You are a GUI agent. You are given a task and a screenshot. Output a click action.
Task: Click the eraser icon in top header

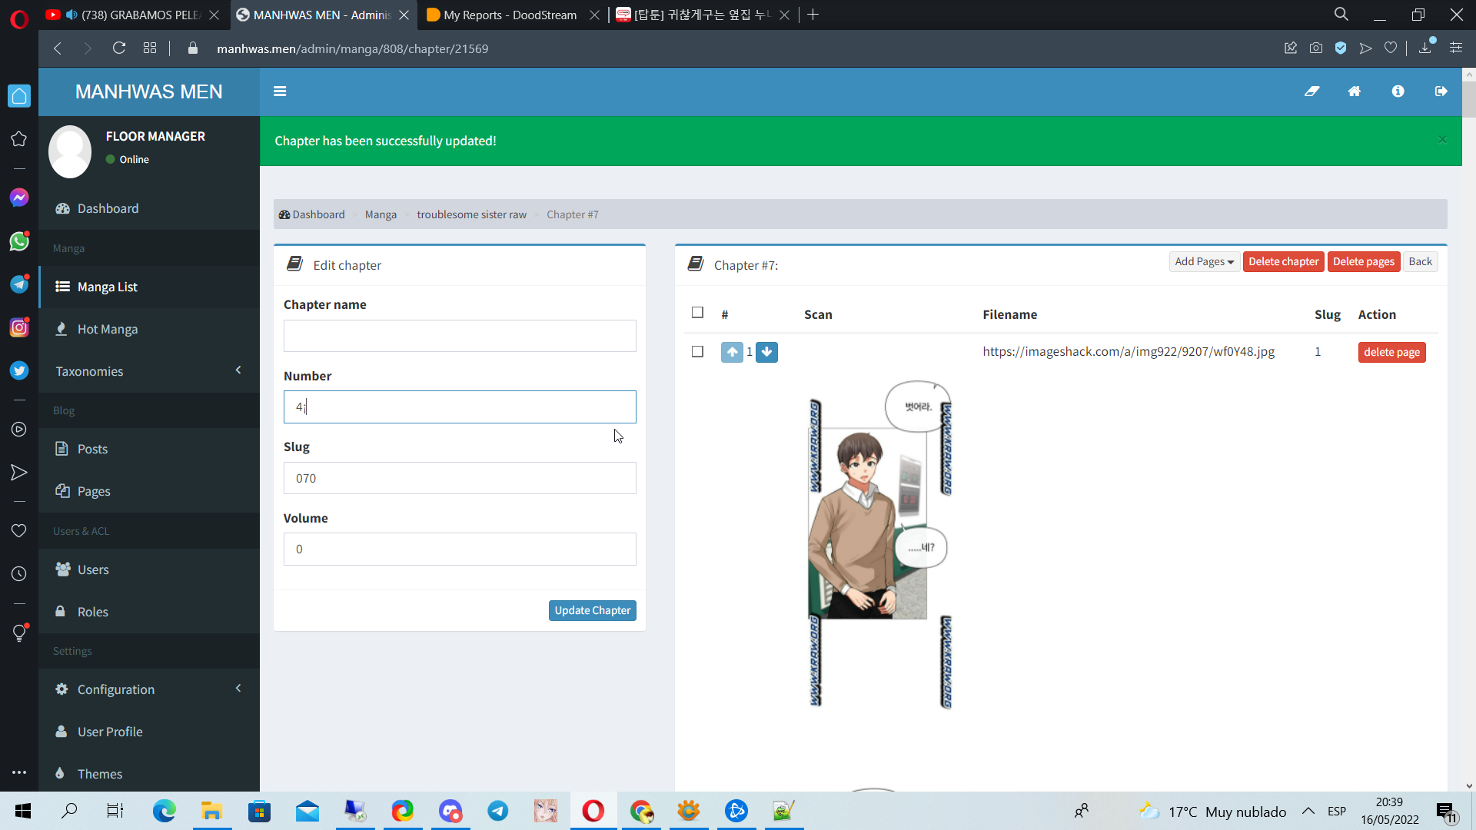1311,91
